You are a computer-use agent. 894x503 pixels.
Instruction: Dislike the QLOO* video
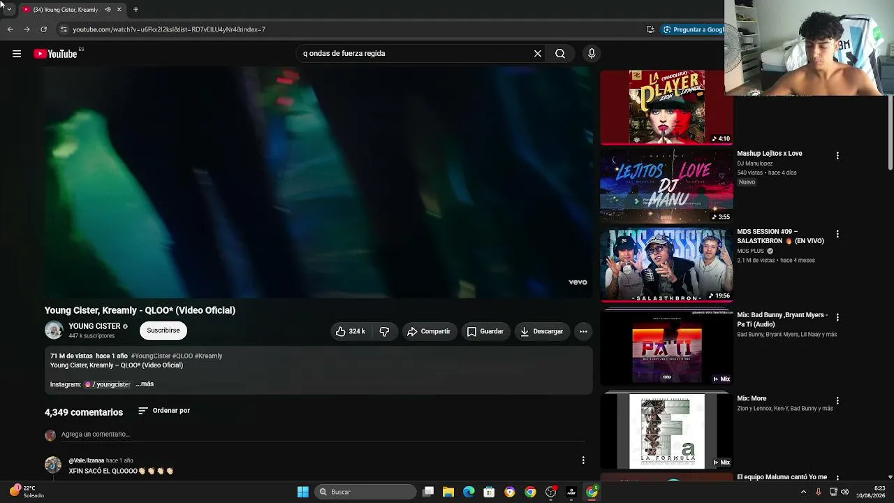[384, 332]
